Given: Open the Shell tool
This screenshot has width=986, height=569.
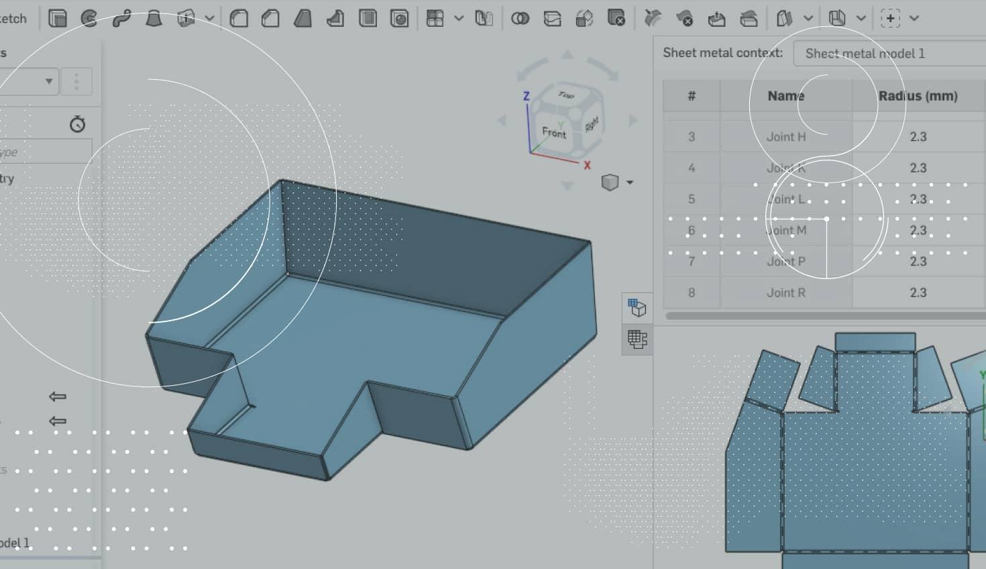Looking at the screenshot, I should click(x=368, y=18).
